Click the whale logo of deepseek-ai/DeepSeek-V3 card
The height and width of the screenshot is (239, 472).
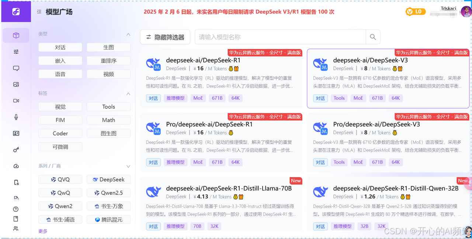pyautogui.click(x=320, y=64)
